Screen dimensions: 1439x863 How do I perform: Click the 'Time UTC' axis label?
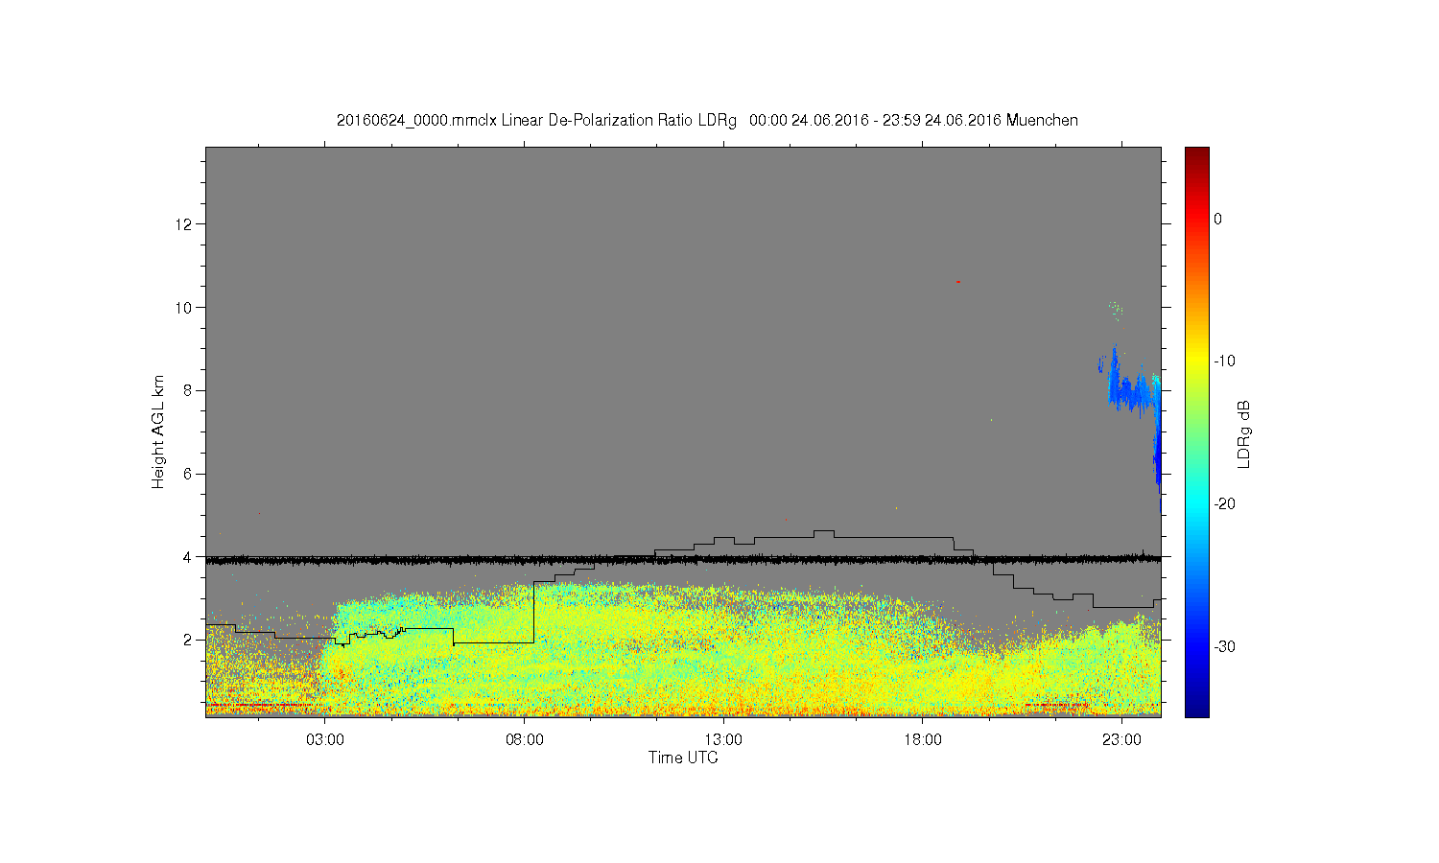[683, 758]
